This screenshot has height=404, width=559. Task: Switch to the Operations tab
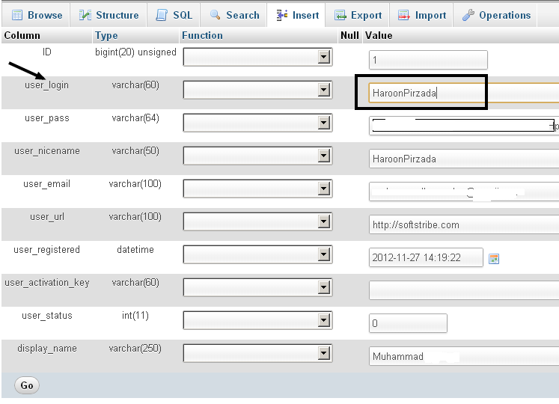pos(495,15)
